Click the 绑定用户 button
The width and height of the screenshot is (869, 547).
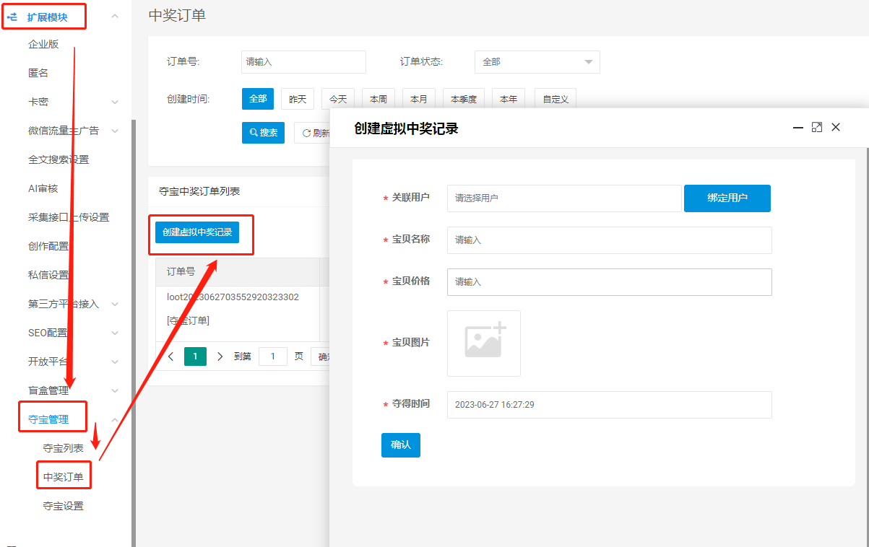point(727,198)
